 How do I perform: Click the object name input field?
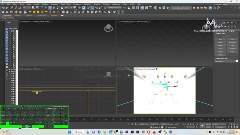225,61
